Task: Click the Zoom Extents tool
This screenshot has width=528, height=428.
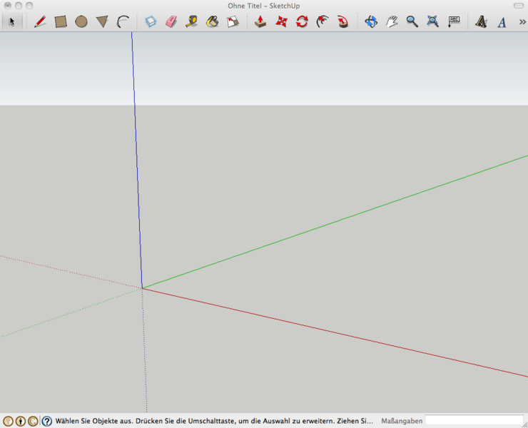Action: [x=432, y=21]
